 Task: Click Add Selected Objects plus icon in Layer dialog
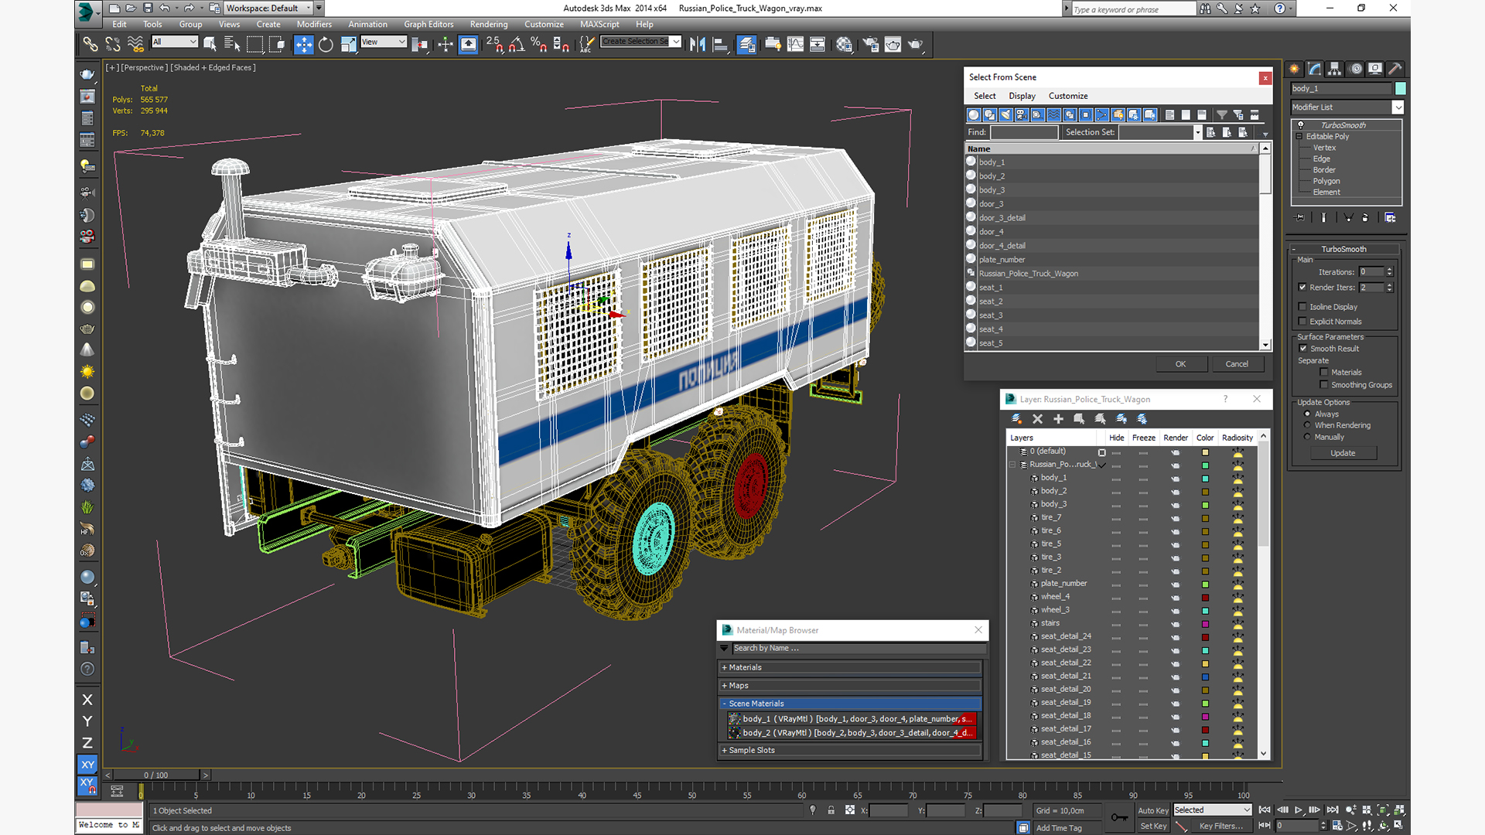coord(1058,419)
